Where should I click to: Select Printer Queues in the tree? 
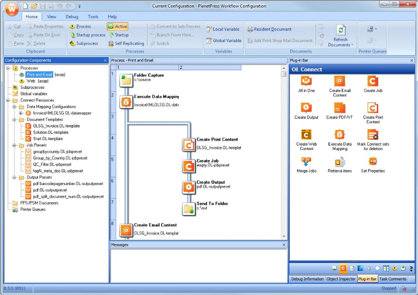[x=33, y=210]
